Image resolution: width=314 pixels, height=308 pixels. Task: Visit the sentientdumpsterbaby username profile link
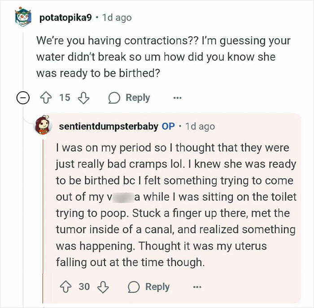click(x=109, y=127)
